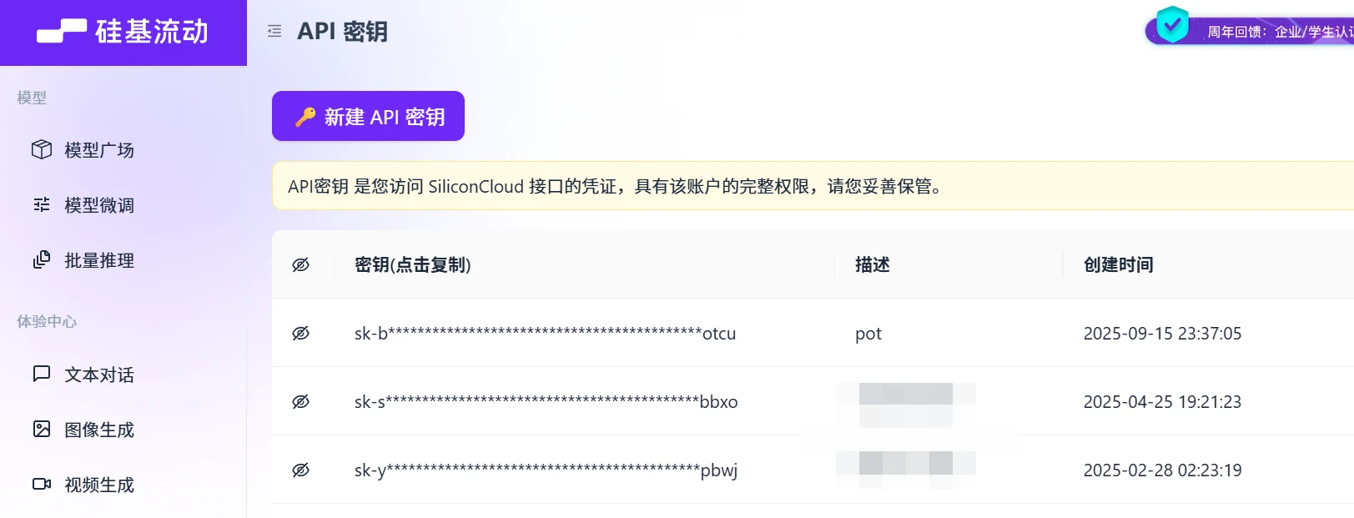Click the cube icon beside 模型广场
This screenshot has height=518, width=1354.
point(42,149)
